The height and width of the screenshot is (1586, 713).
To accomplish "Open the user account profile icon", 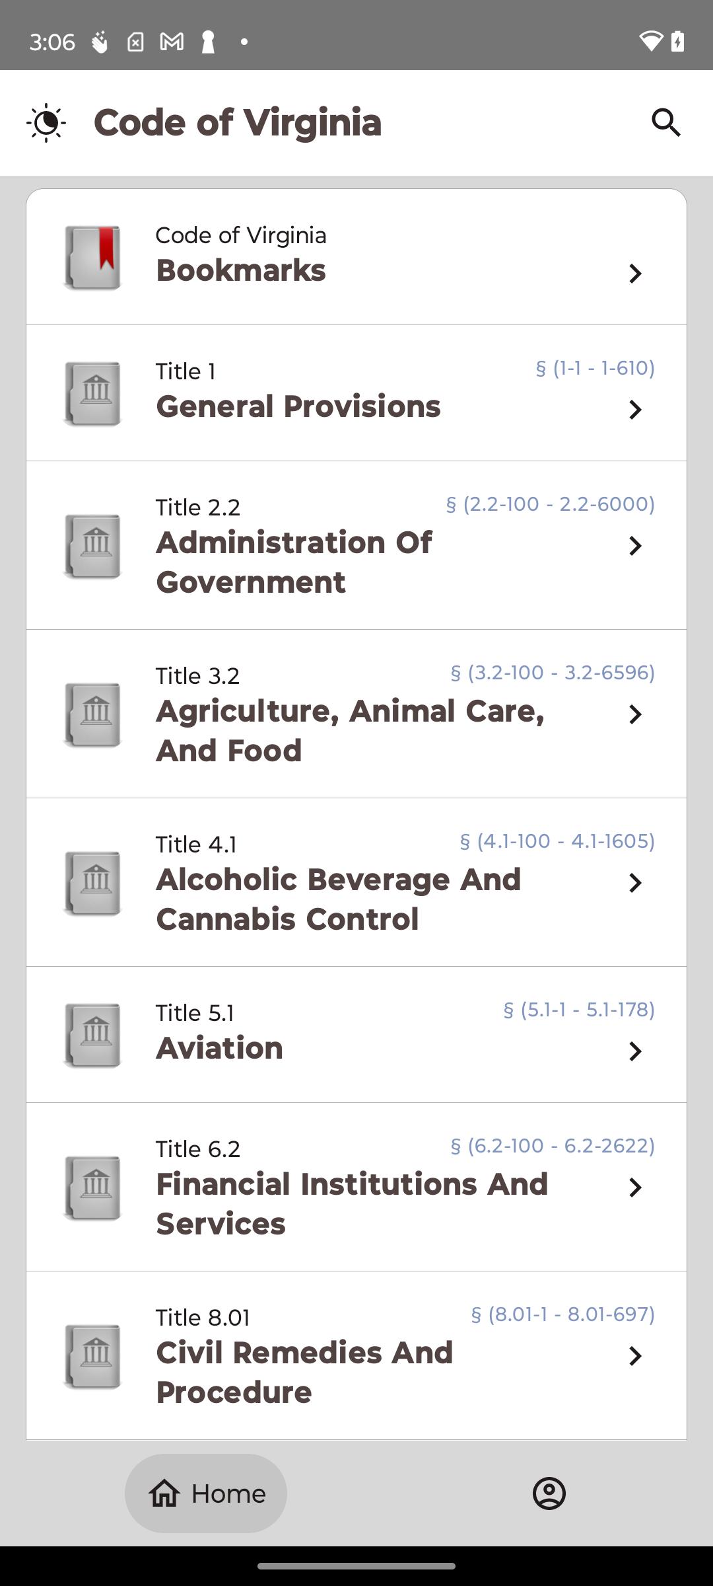I will tap(549, 1493).
